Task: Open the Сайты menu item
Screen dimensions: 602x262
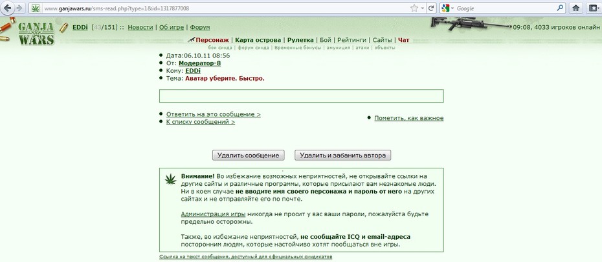Action: [382, 40]
